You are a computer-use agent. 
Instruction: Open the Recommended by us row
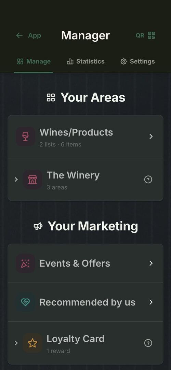85,302
